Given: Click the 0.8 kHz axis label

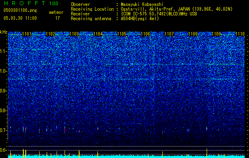Looking at the screenshot, I should (x=4, y=111).
